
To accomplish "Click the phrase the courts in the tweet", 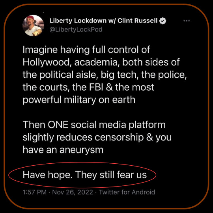I will click(x=45, y=87).
